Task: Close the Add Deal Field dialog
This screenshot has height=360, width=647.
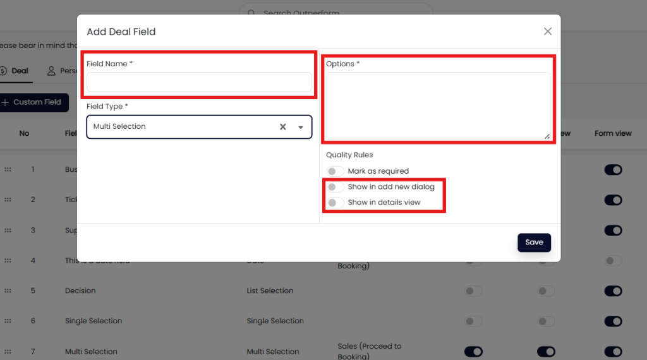Action: pos(548,32)
